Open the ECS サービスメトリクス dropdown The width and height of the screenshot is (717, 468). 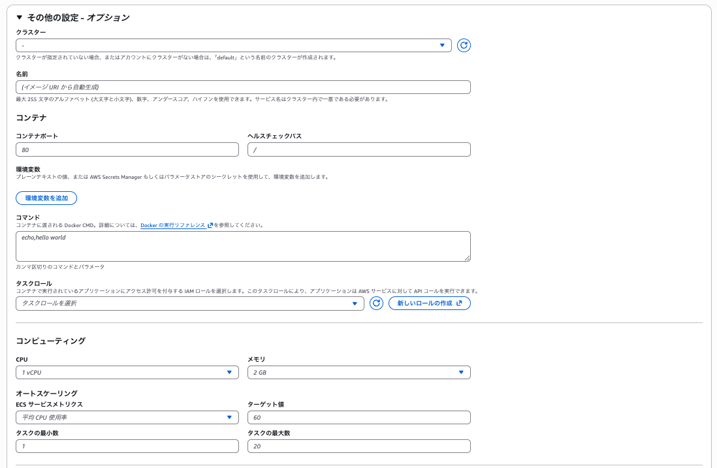tap(127, 418)
